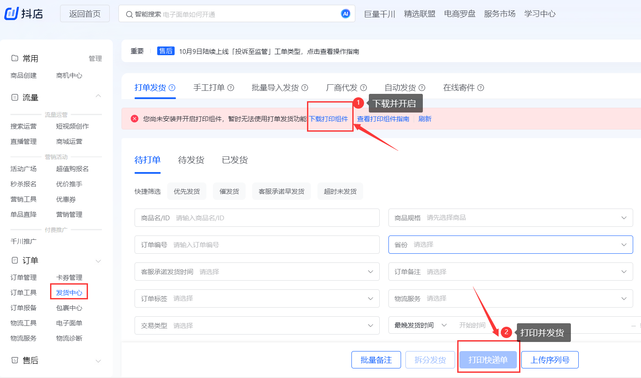Toggle the 催发货 quick filter

229,192
